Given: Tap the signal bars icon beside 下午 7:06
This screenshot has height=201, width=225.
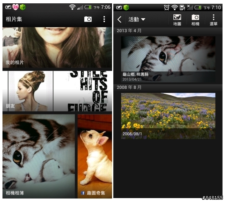Looking at the screenshot, I should click(x=80, y=7).
